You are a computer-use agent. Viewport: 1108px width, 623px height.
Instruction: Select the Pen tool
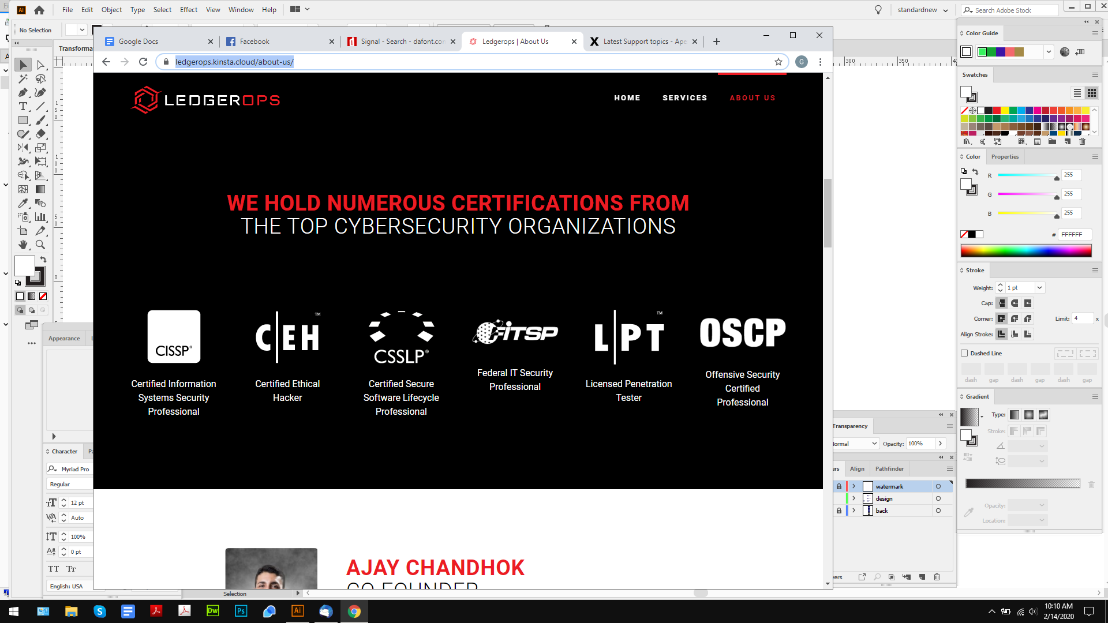(x=23, y=93)
